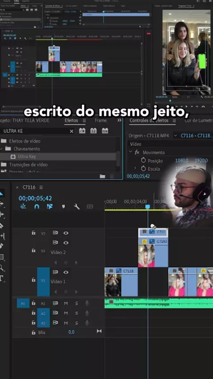Viewport: 213px width, 379px height.
Task: Collapse the Chaveamento effects folder
Action: tap(1, 149)
